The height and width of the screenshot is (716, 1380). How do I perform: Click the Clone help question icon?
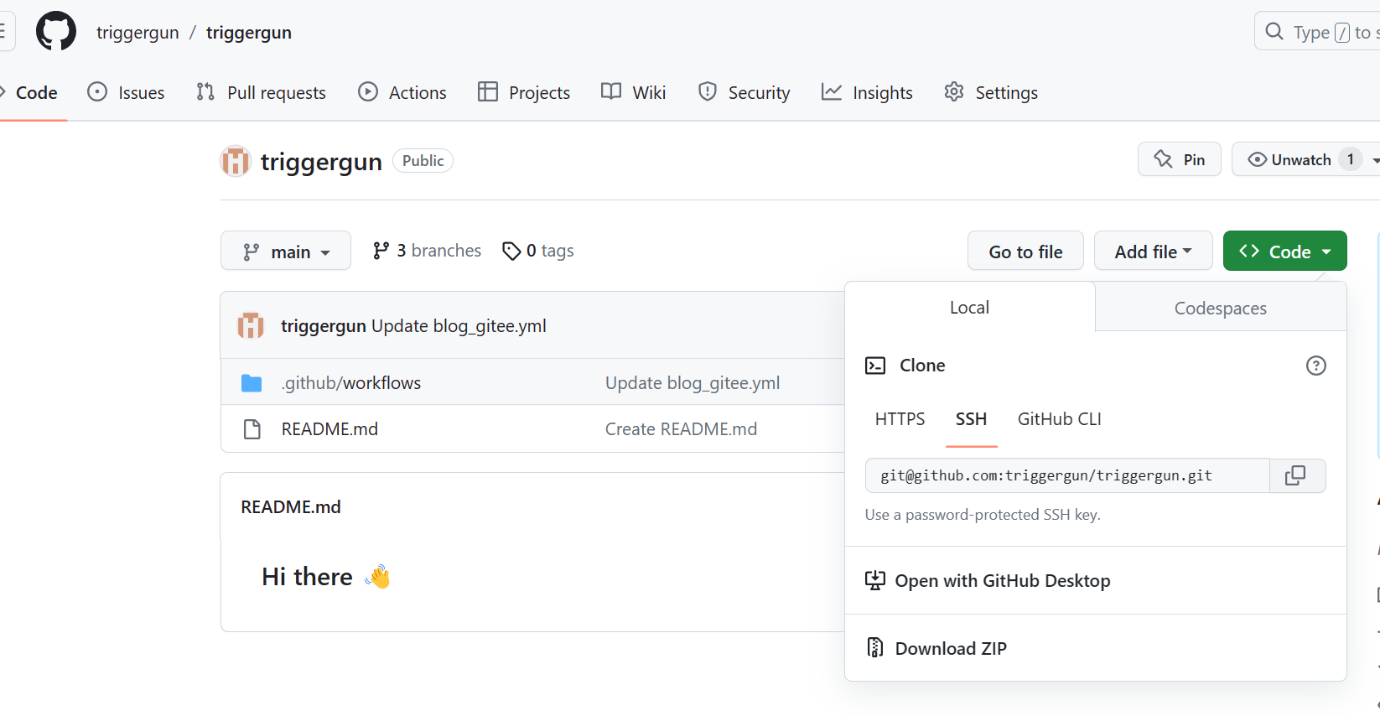pos(1315,366)
